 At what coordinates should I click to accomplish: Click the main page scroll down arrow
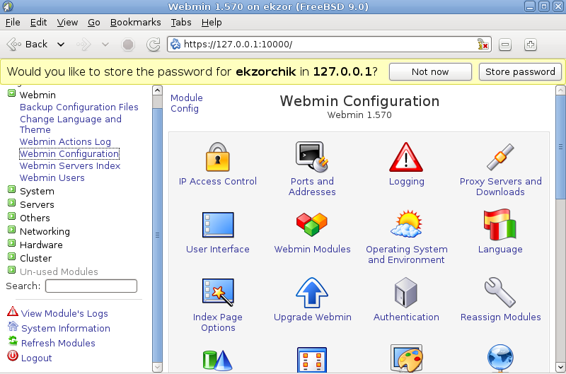click(560, 367)
